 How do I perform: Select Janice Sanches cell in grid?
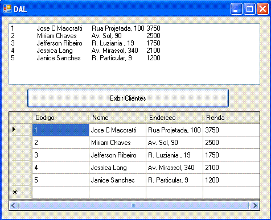click(117, 180)
